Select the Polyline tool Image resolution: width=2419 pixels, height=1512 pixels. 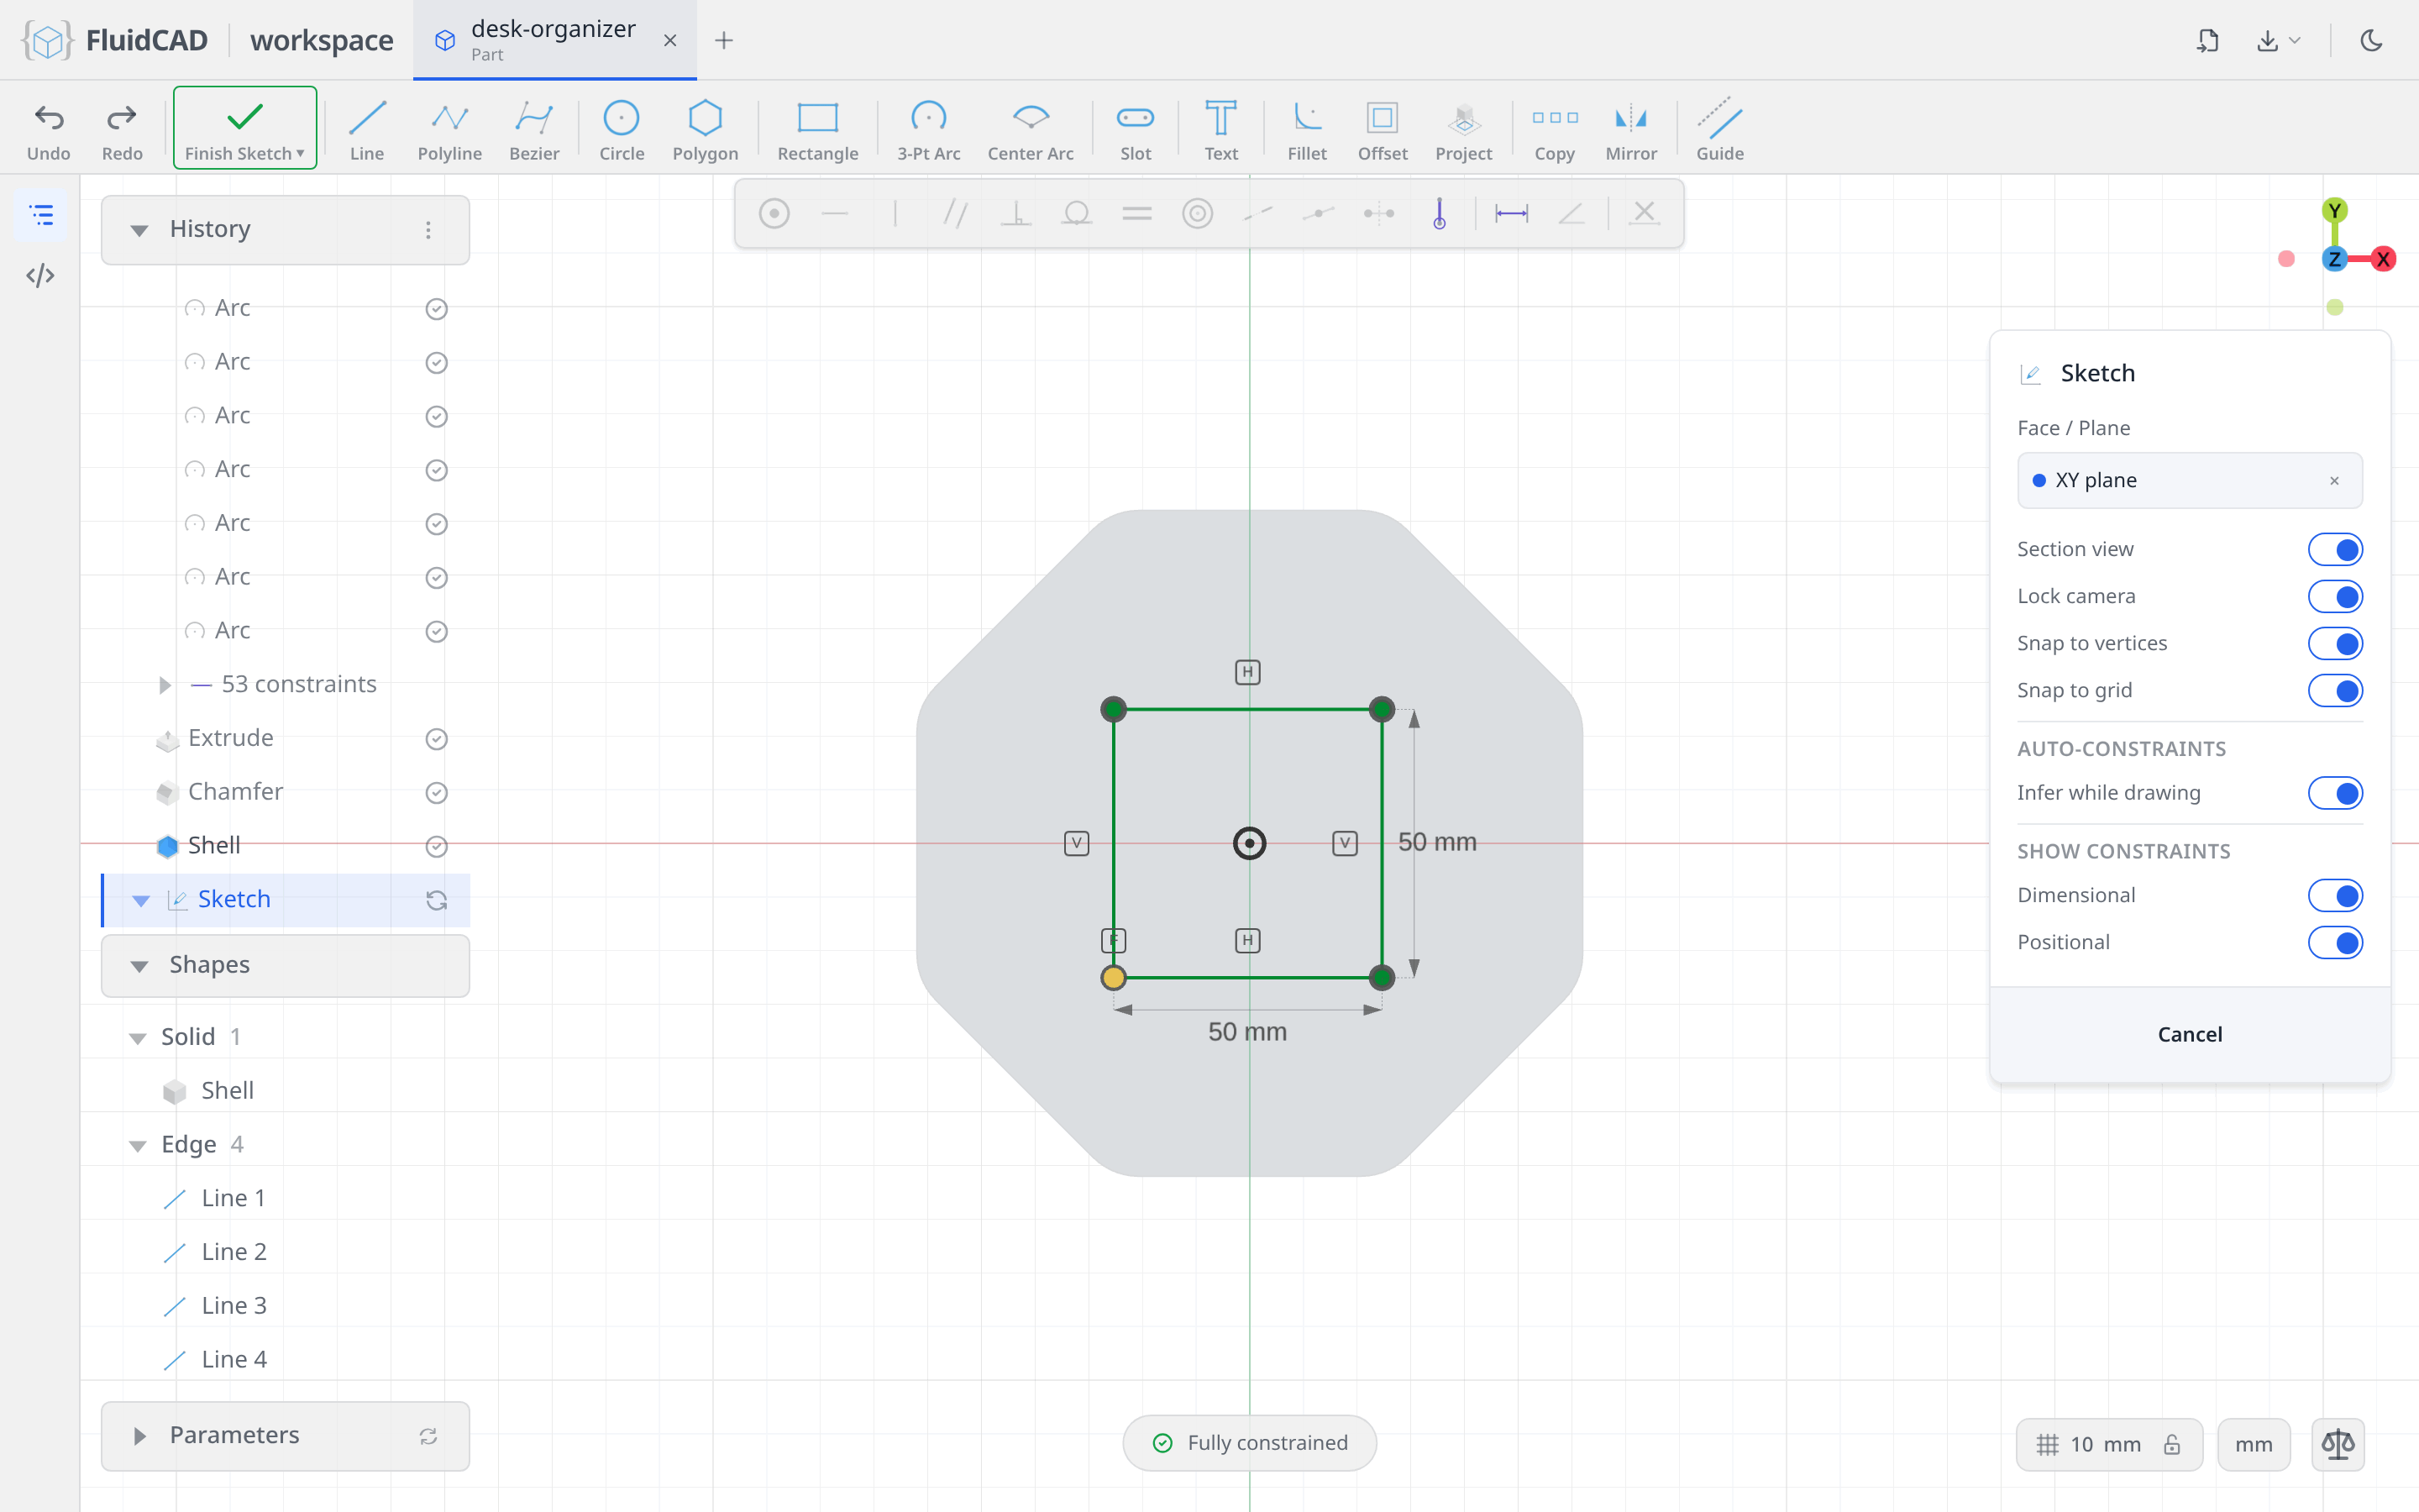click(449, 130)
